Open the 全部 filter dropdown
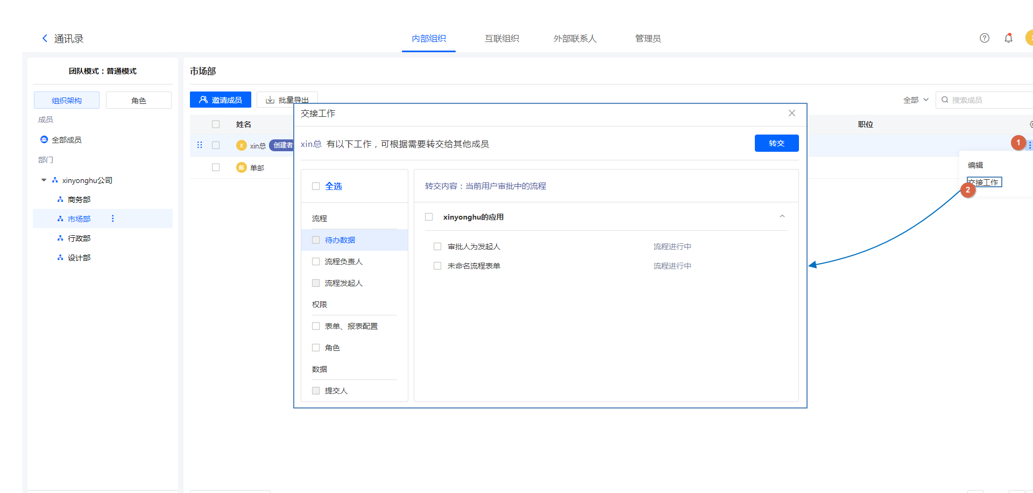1033x493 pixels. pos(915,100)
